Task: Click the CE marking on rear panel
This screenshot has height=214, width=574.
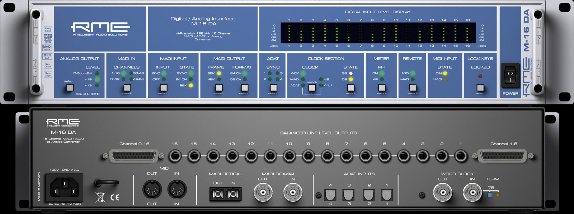Action: tap(115, 198)
